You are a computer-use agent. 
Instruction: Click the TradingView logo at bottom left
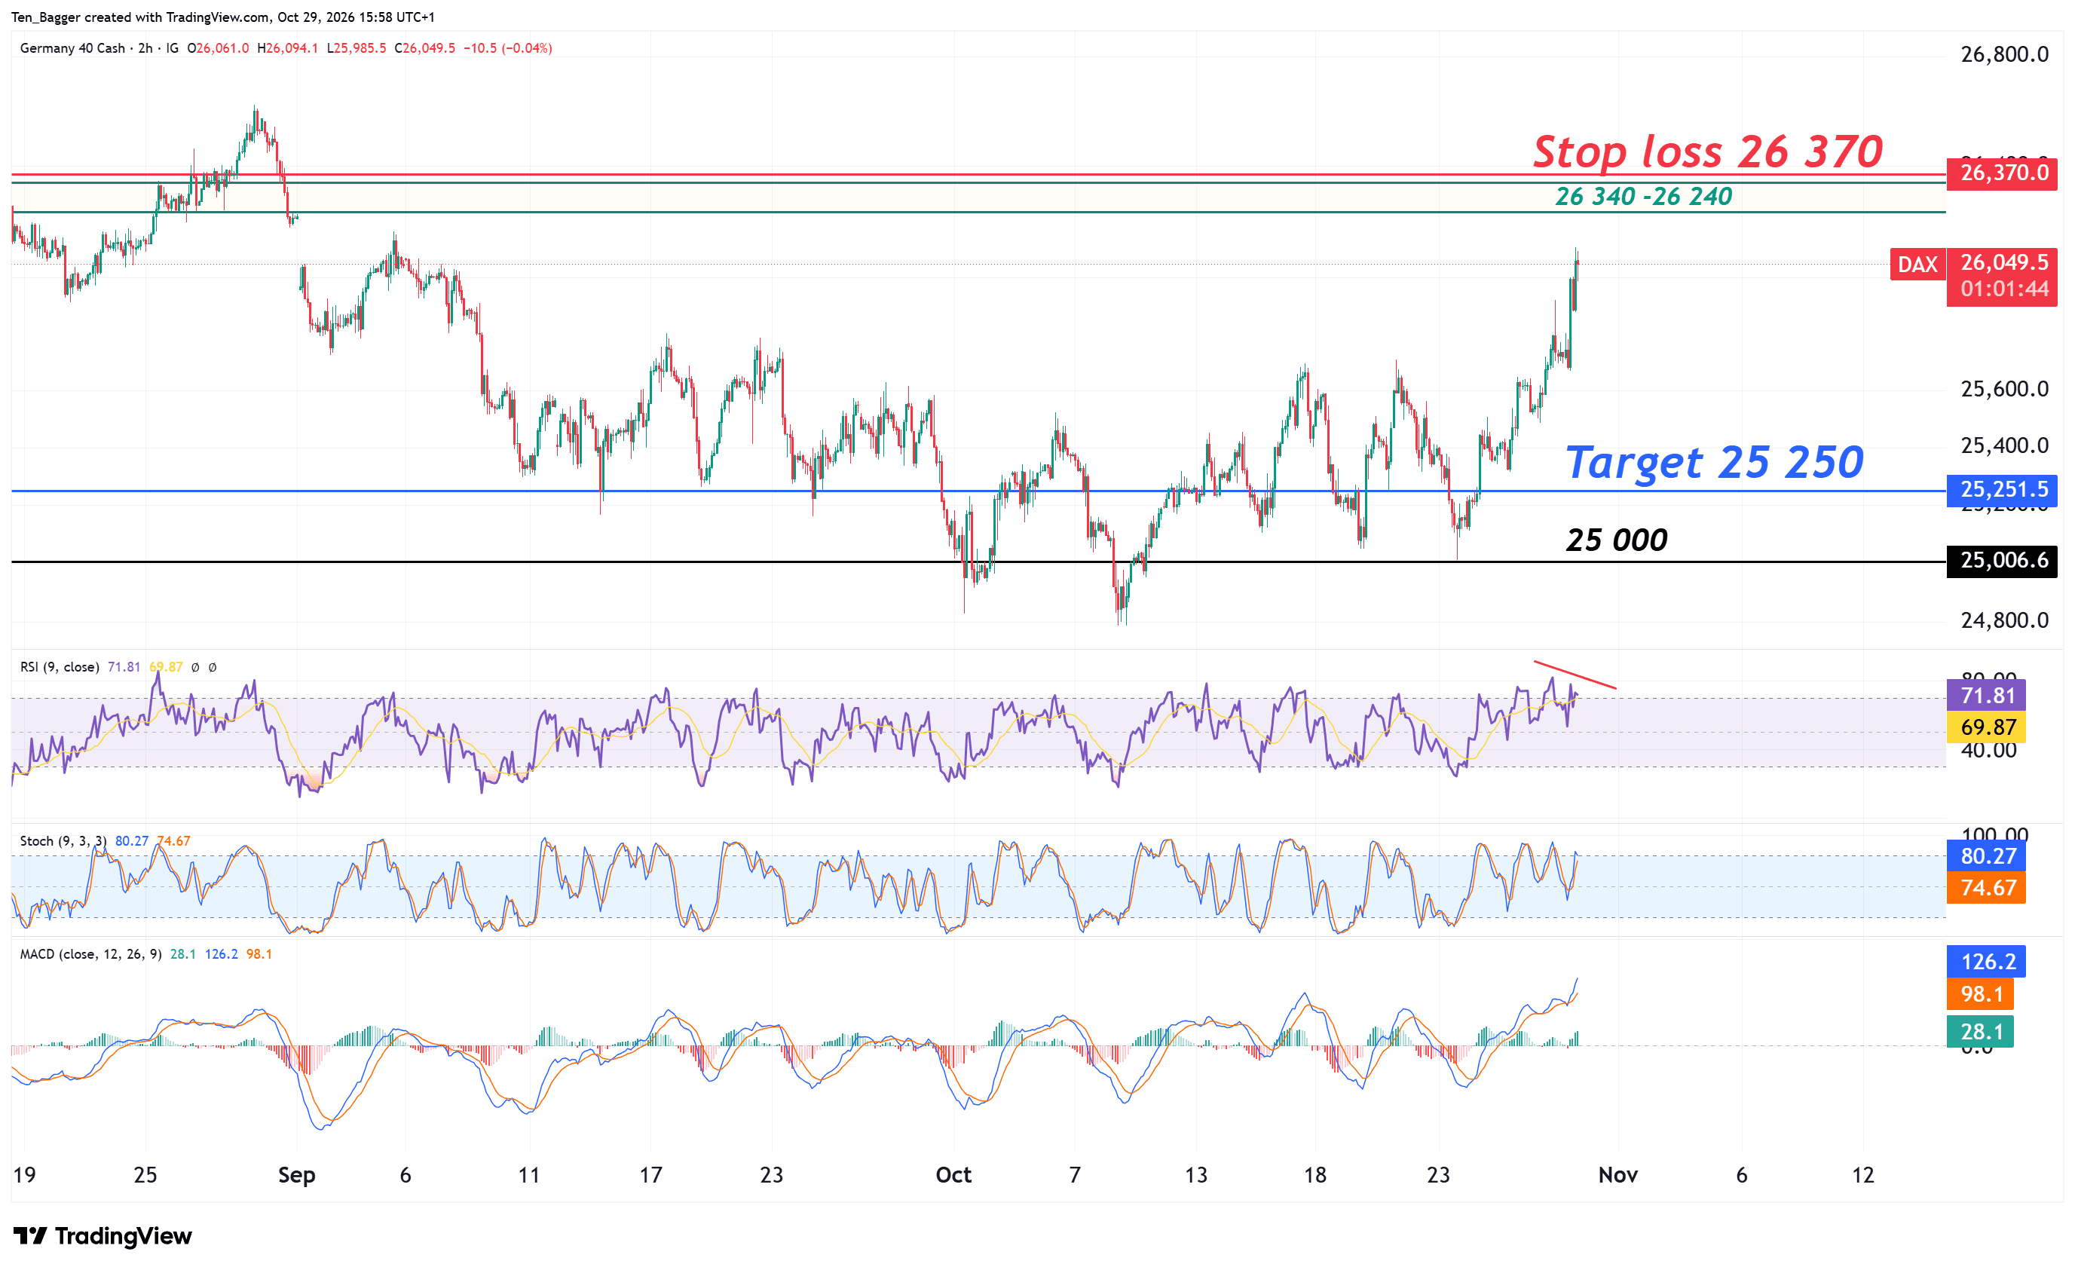(x=103, y=1235)
